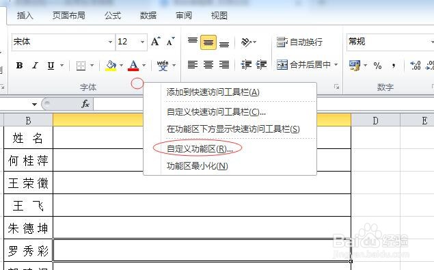
Task: Select column B header
Action: tap(28, 120)
